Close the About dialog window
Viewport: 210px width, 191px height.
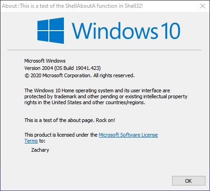point(203,6)
